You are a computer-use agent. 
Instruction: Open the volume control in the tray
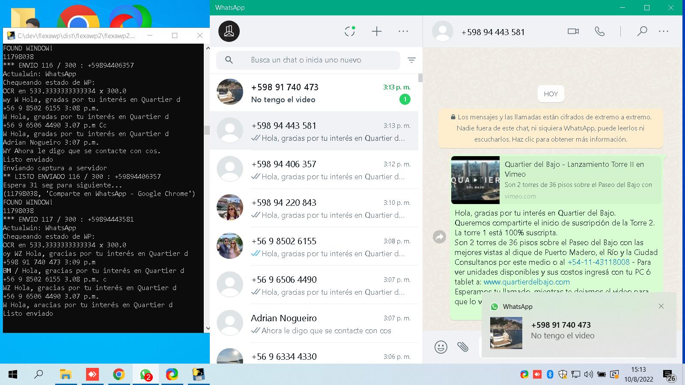(589, 375)
